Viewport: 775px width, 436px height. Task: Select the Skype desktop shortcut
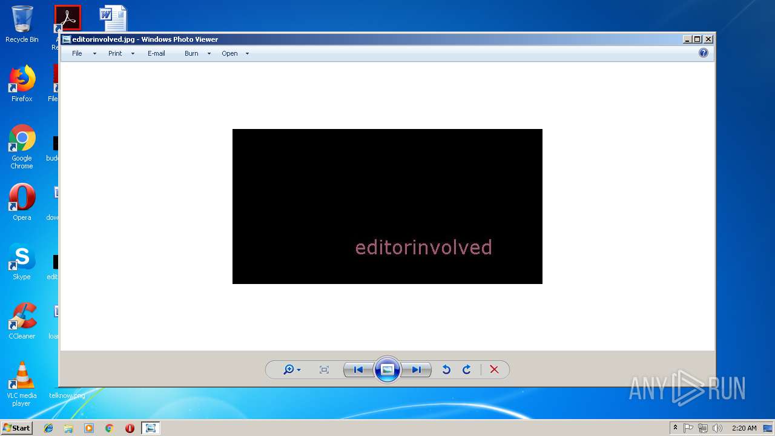(22, 262)
